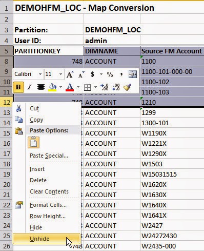Select cell containing 1300-101
204x251 pixels.
click(172, 123)
